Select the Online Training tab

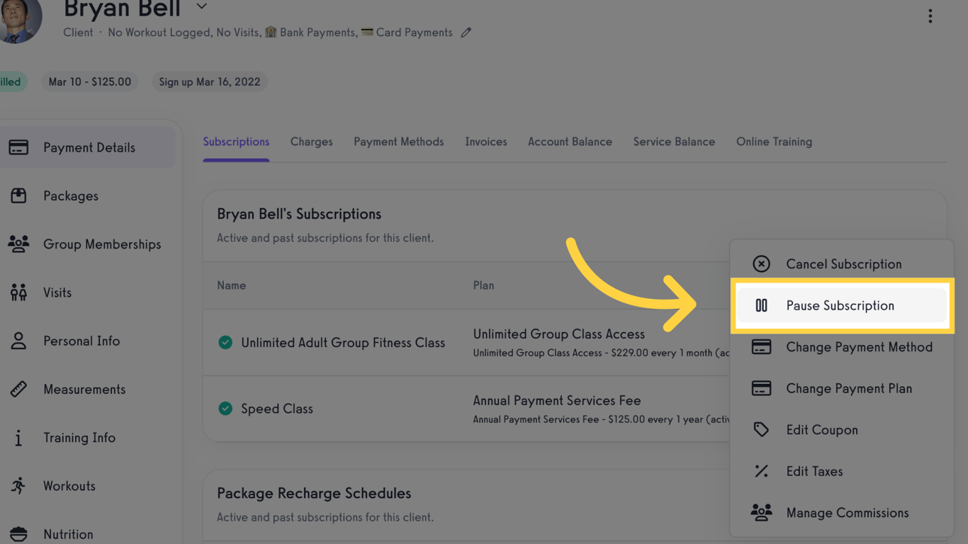[774, 142]
